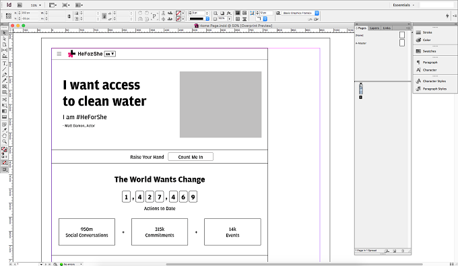The height and width of the screenshot is (266, 458).
Task: Open Basic Graphics Frame object style dropdown
Action: (x=317, y=13)
